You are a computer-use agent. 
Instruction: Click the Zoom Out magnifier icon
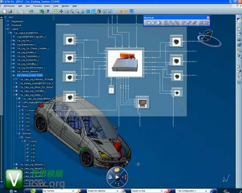point(77,11)
